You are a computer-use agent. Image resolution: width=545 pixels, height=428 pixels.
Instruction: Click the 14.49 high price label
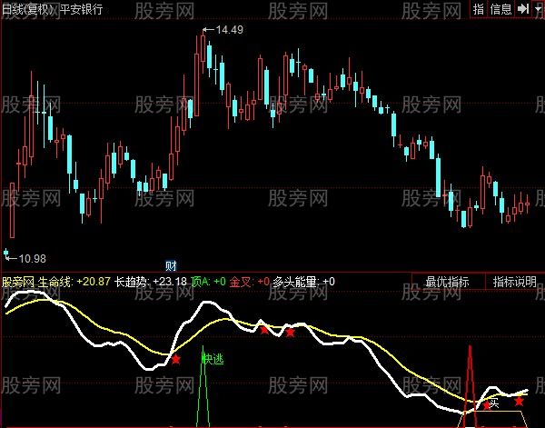[228, 30]
